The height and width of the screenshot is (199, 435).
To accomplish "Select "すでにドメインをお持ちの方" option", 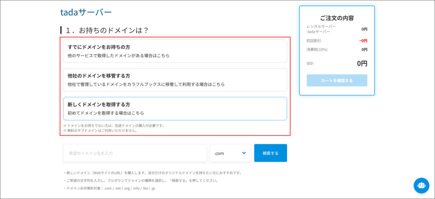I will click(x=99, y=47).
